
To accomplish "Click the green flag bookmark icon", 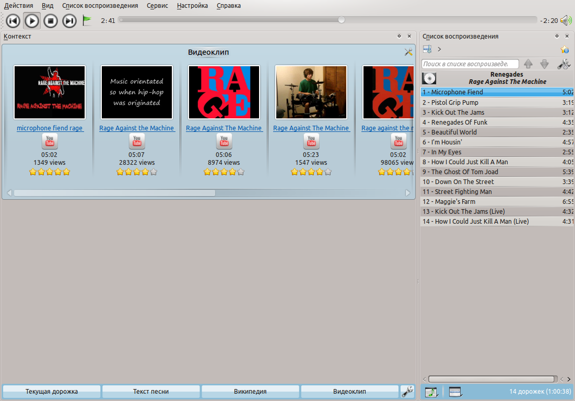I will [87, 20].
